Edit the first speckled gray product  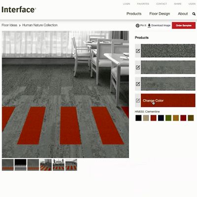tap(138, 51)
